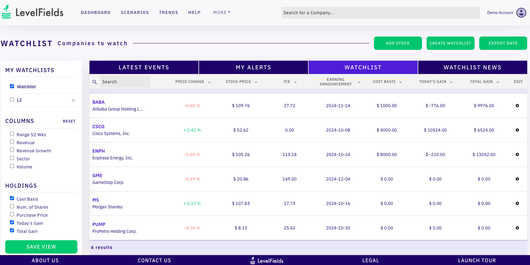Open the ENPH ticker link
The image size is (530, 265).
[98, 151]
